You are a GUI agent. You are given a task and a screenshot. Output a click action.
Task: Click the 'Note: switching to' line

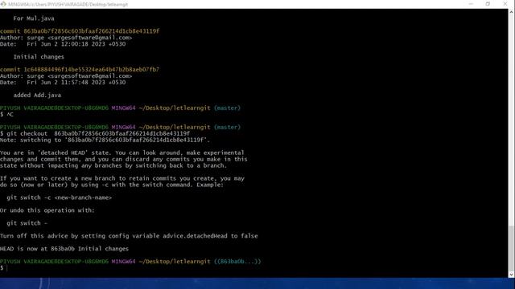click(105, 140)
